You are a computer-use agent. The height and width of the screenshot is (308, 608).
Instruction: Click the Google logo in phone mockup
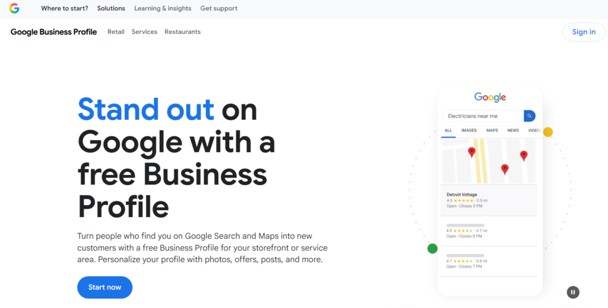(x=490, y=97)
